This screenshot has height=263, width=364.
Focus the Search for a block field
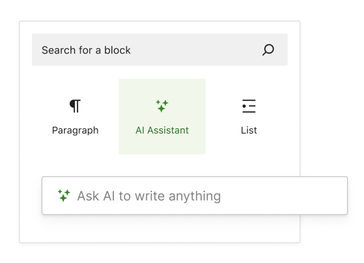point(160,50)
